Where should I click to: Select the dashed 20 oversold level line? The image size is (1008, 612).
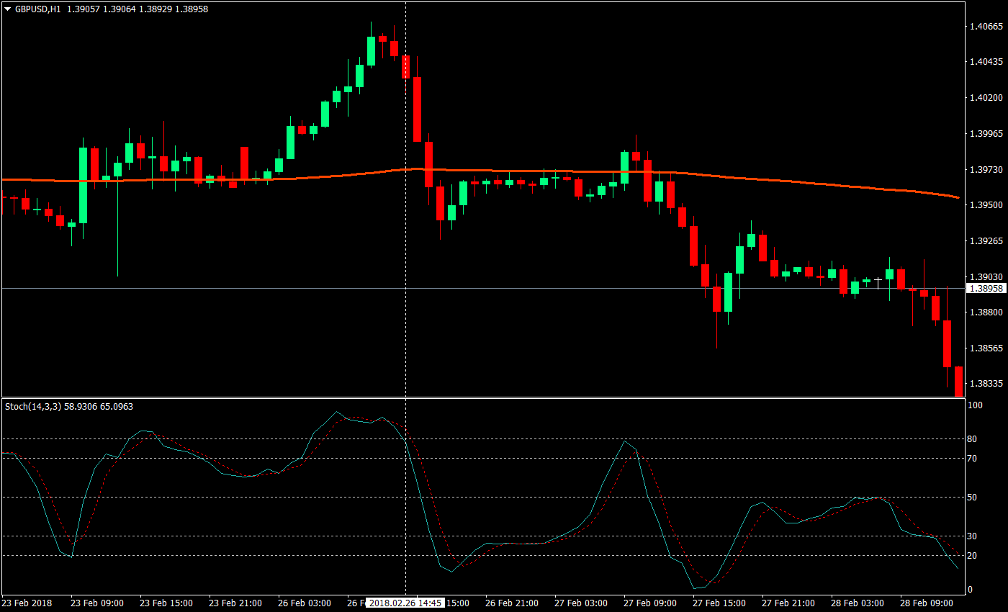point(216,556)
